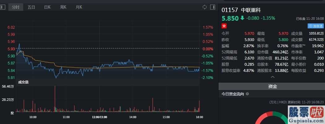Click the 56.46万 volume axis label

(8, 86)
